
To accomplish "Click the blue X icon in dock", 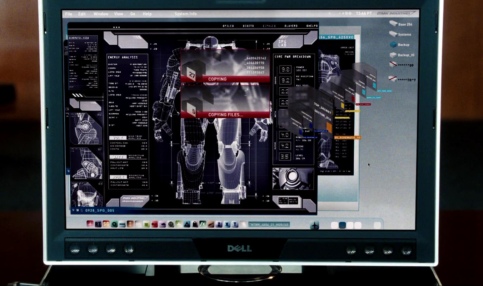I will (x=227, y=224).
